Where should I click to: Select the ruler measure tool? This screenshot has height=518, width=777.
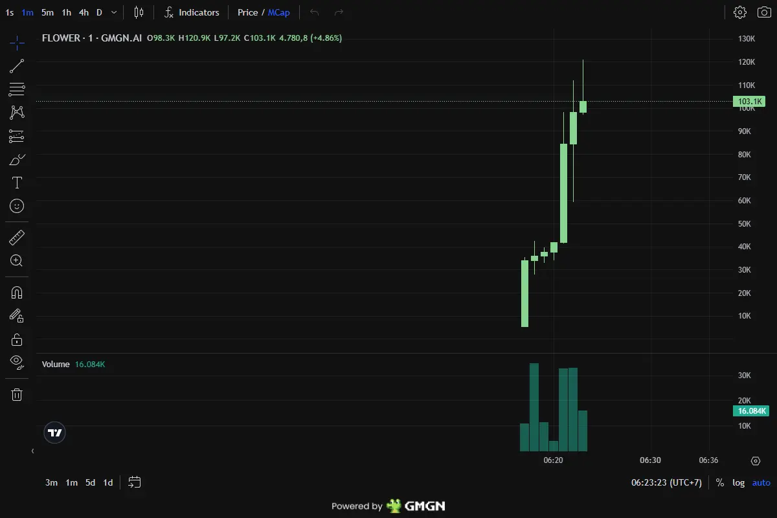click(x=17, y=238)
